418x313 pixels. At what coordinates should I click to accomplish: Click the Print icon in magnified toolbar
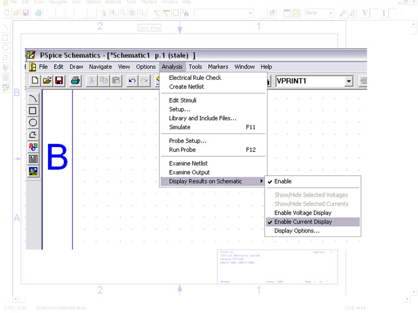75,80
